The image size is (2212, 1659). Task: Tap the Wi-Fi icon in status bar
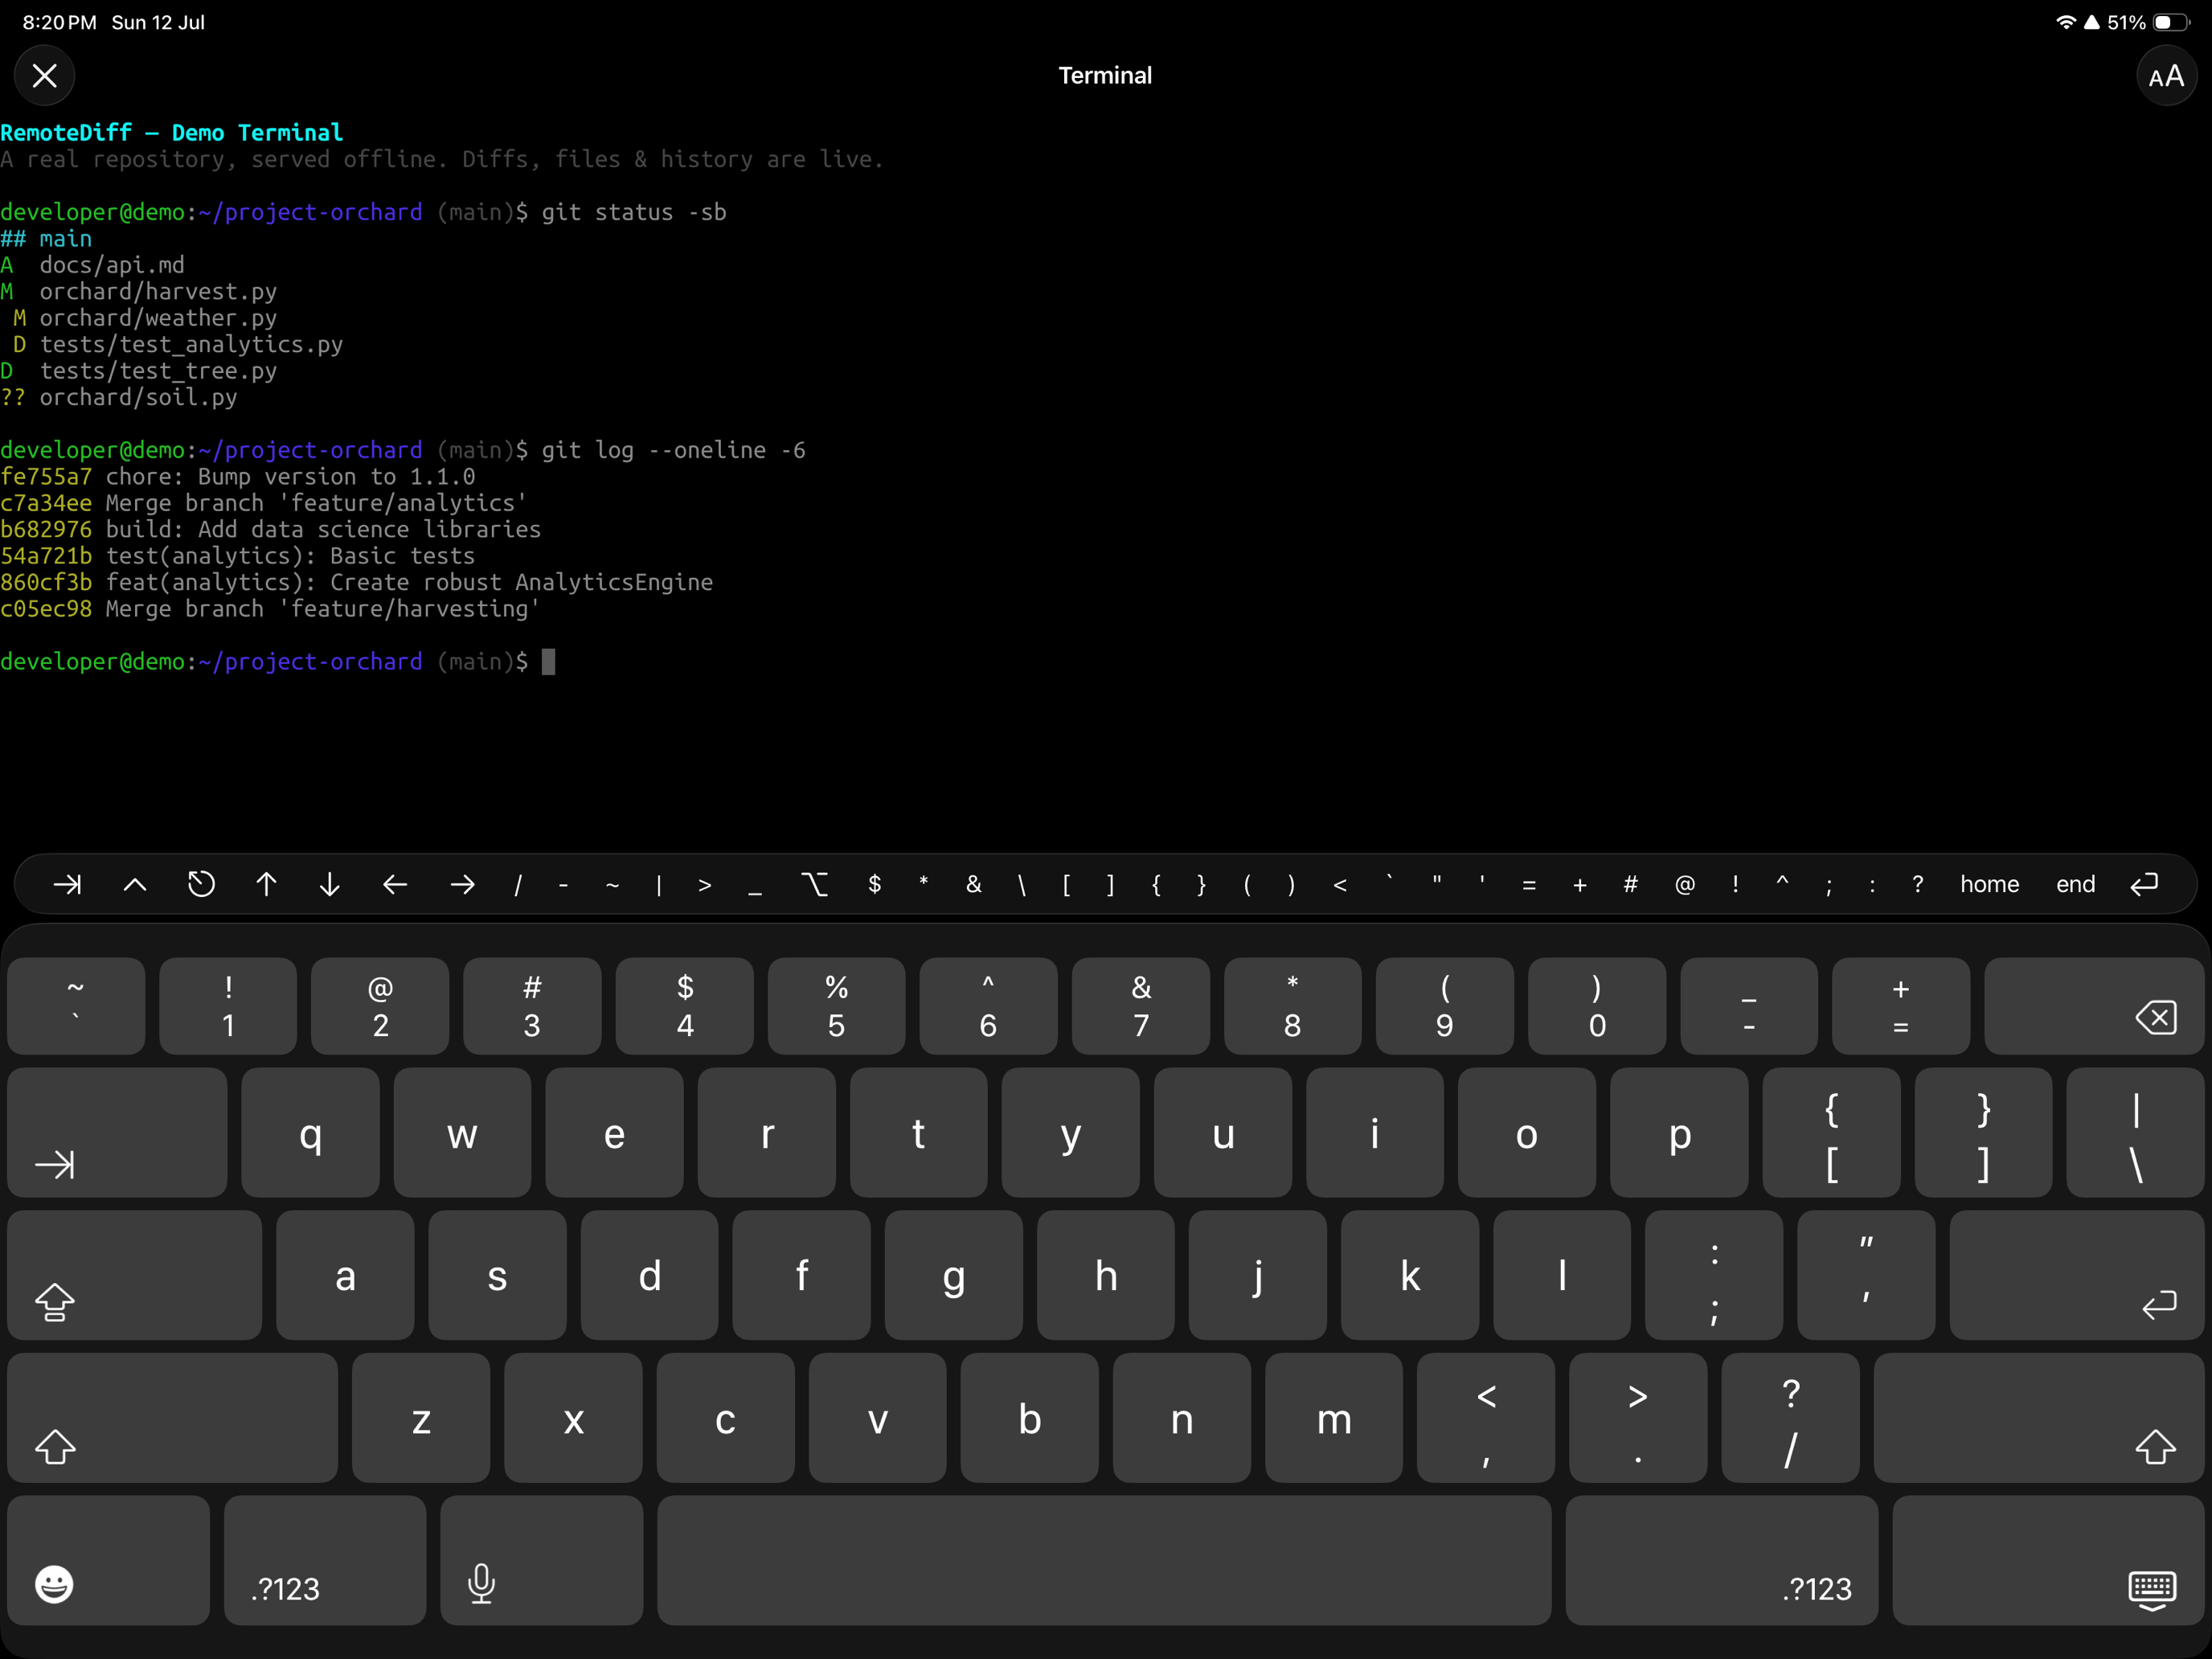coord(2064,22)
